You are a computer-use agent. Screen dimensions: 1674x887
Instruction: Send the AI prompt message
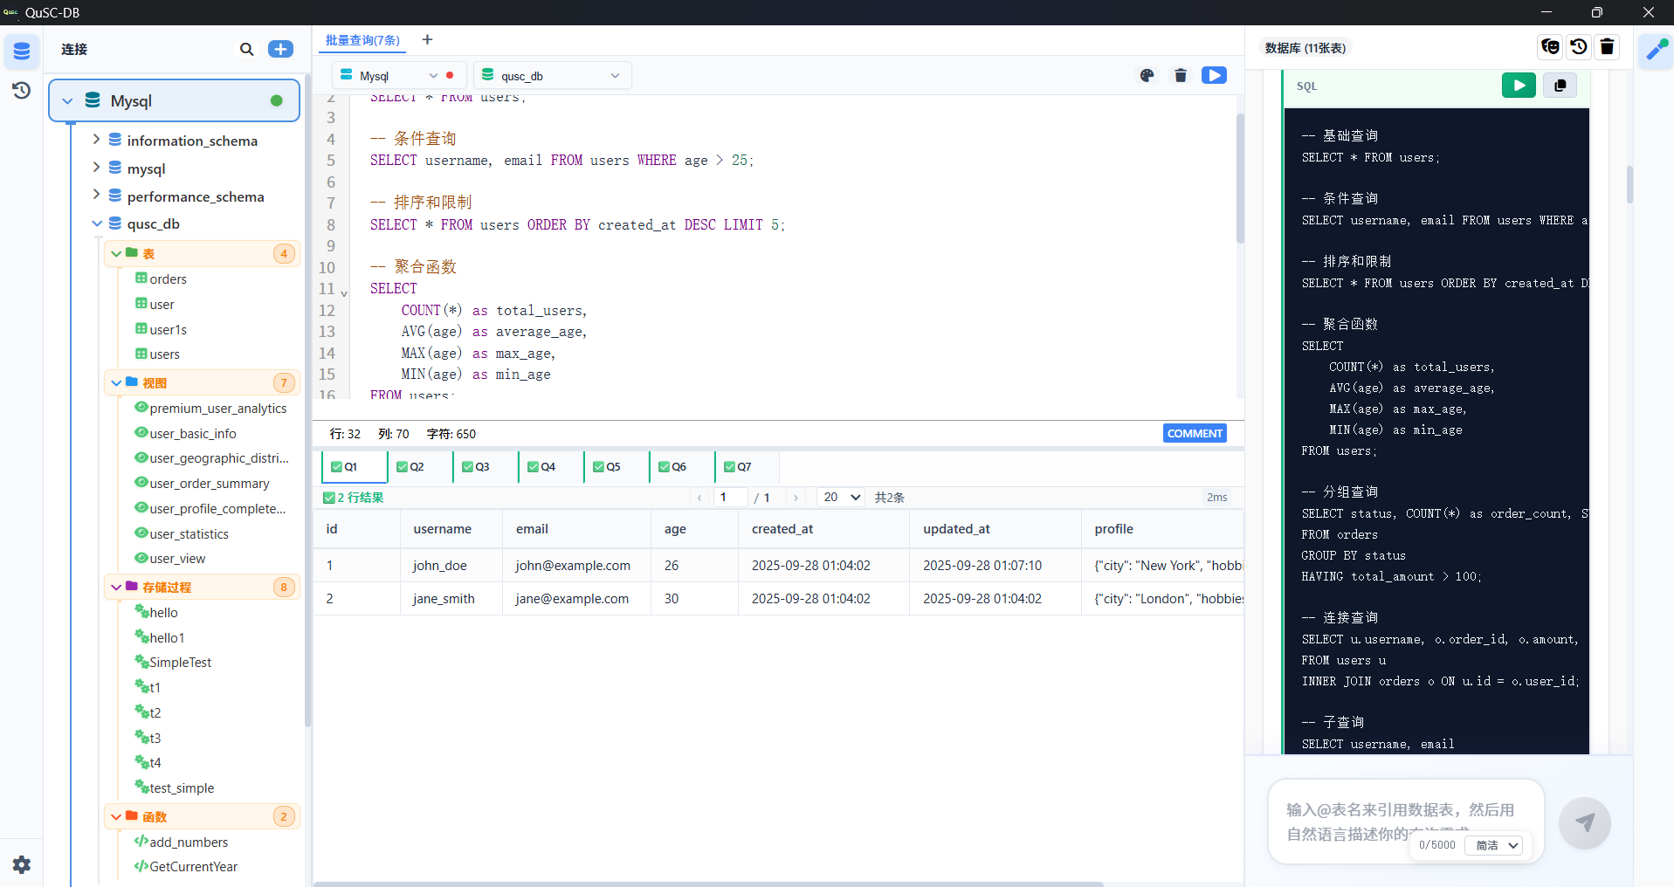[1584, 822]
